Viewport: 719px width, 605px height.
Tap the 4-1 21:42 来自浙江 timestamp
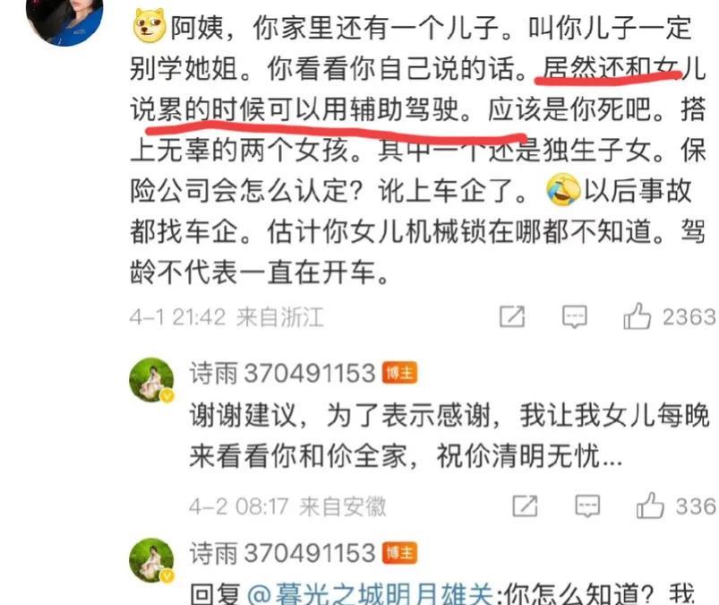[227, 317]
